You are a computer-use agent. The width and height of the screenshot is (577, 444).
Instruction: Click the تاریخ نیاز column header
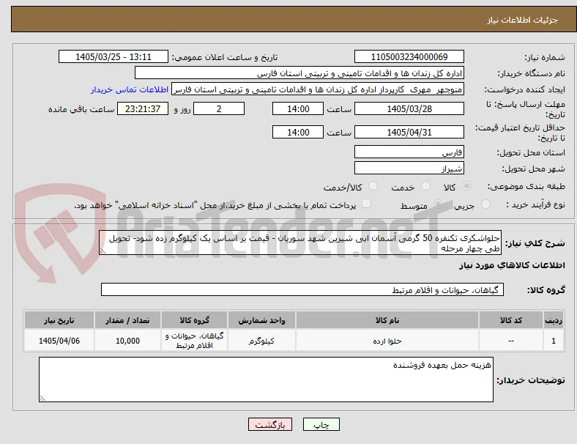59,320
